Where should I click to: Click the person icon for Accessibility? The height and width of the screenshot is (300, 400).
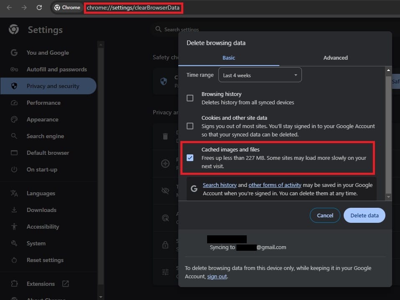click(x=14, y=227)
